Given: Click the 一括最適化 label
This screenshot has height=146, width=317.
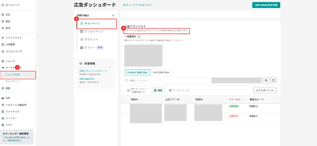Looking at the screenshot, I should click(130, 36).
